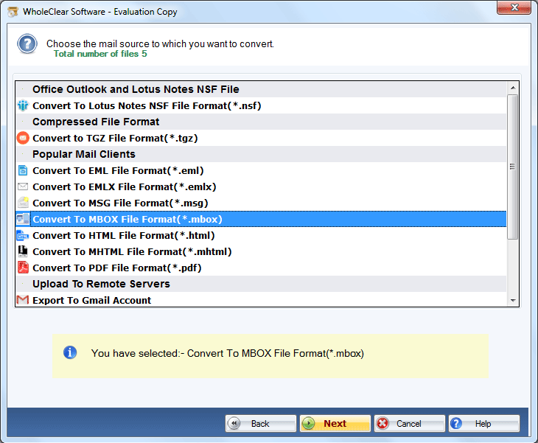Click the Popular Mail Clients group header
Image resolution: width=538 pixels, height=443 pixels.
[x=261, y=154]
